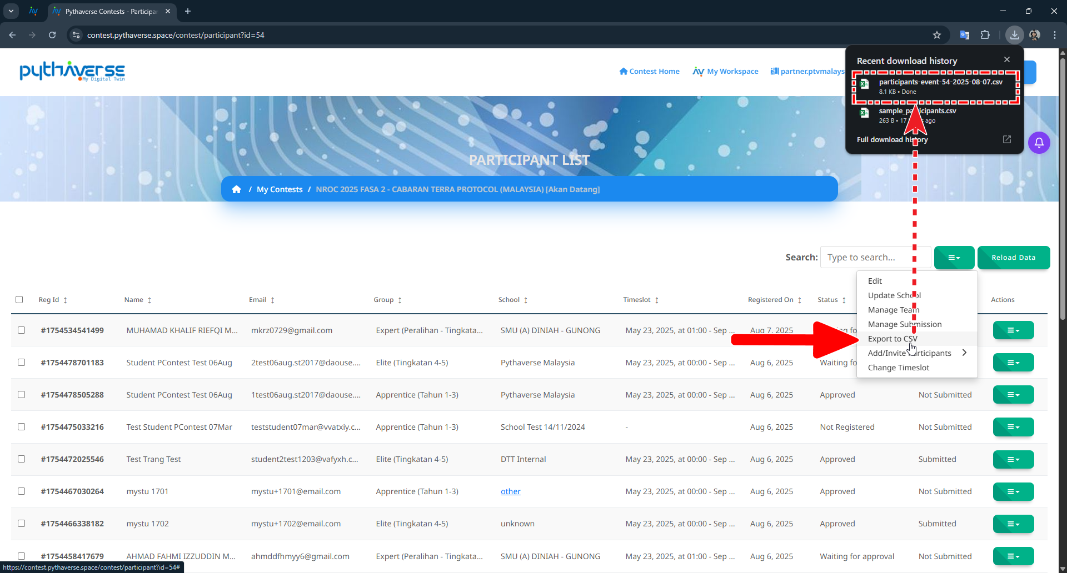1067x573 pixels.
Task: Check the AHMAD FAHMI IZZUDDIN row
Action: [x=22, y=556]
